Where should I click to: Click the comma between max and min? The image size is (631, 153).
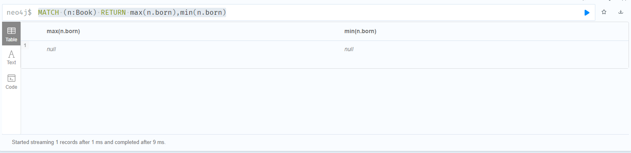179,13
